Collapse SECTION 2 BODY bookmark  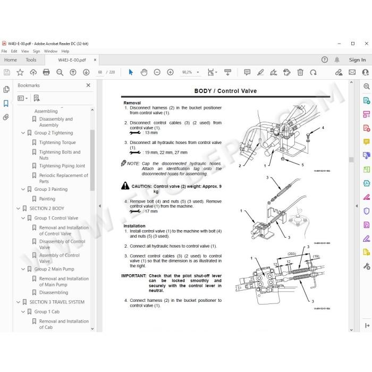[x=18, y=208]
